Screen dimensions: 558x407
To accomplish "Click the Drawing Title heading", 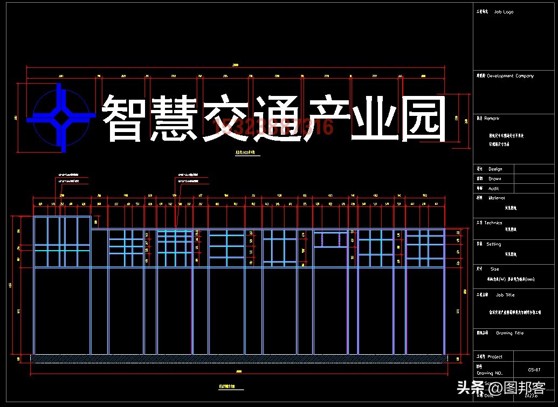I will [x=509, y=333].
